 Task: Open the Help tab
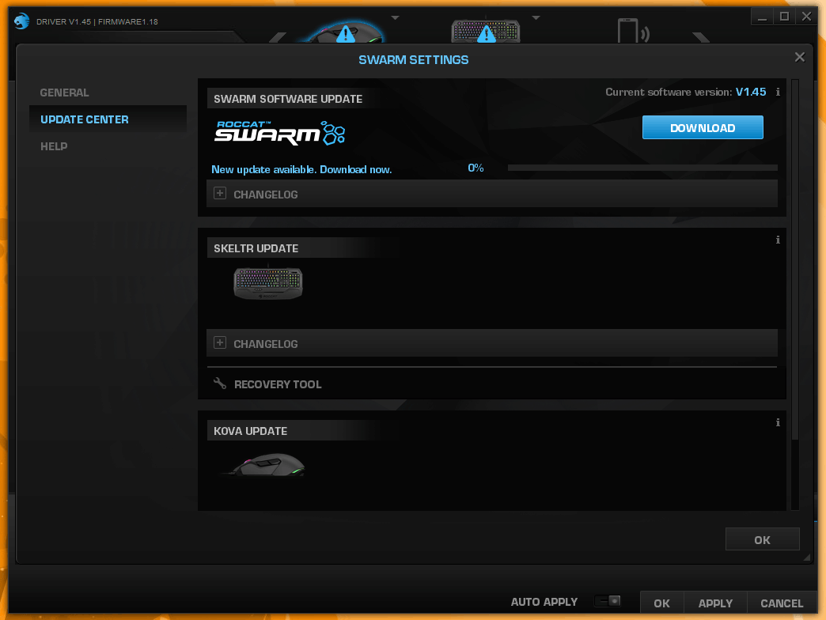(x=54, y=146)
